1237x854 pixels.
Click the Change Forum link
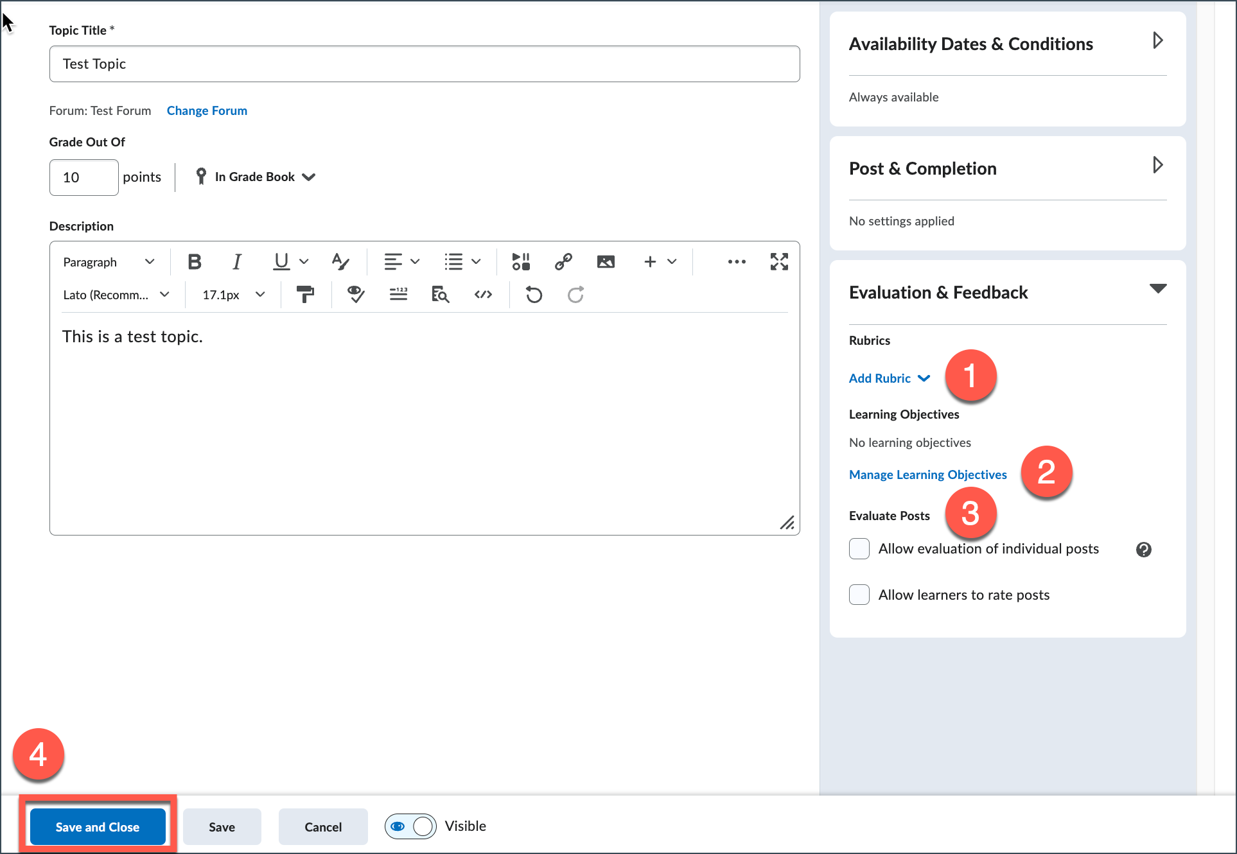207,110
